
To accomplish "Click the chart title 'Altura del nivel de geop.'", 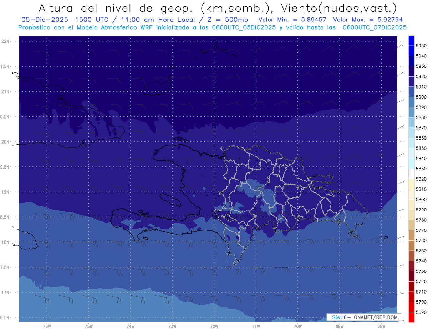I will [116, 8].
